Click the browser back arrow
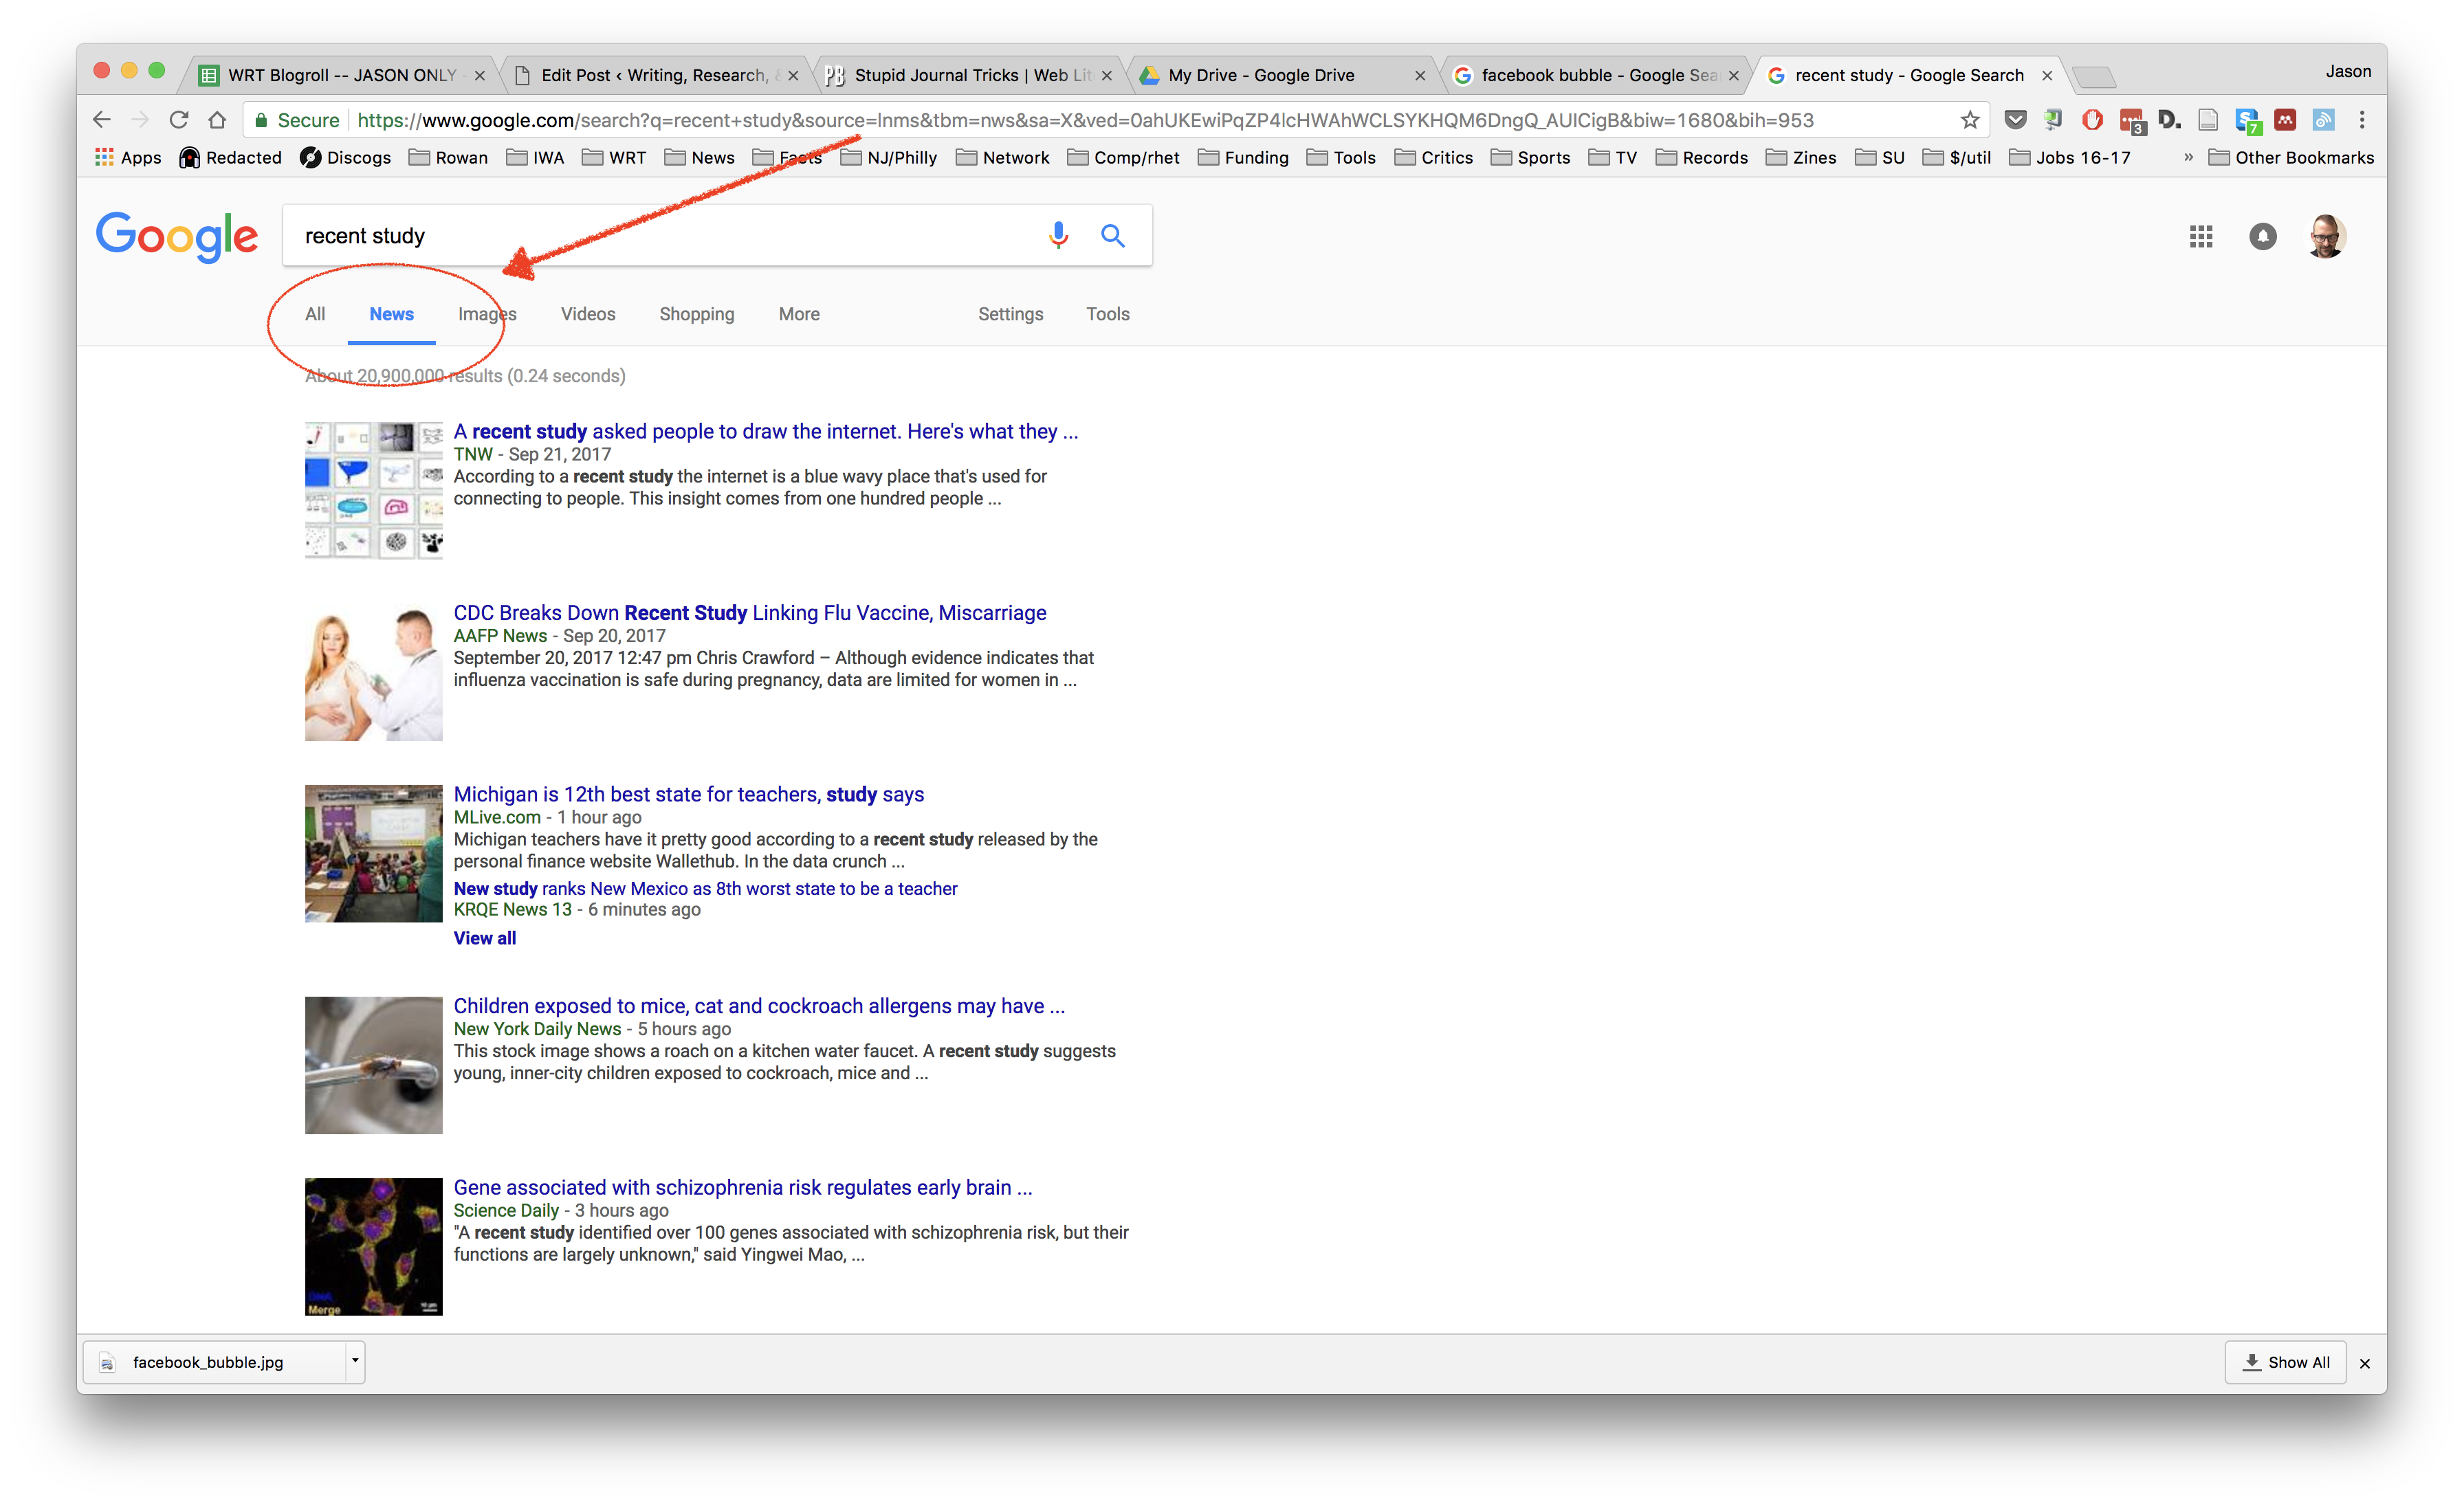This screenshot has width=2464, height=1504. click(102, 120)
